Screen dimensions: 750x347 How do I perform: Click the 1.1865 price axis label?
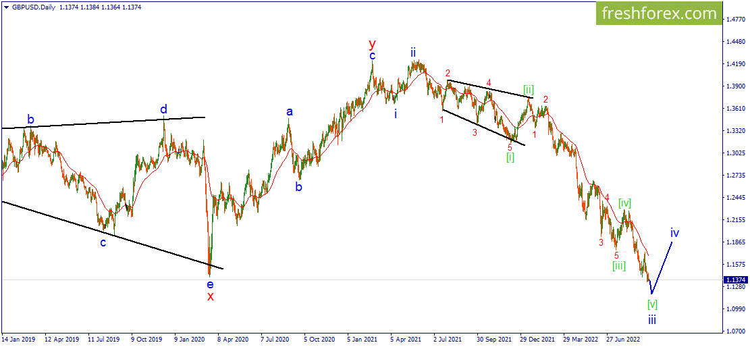click(736, 242)
